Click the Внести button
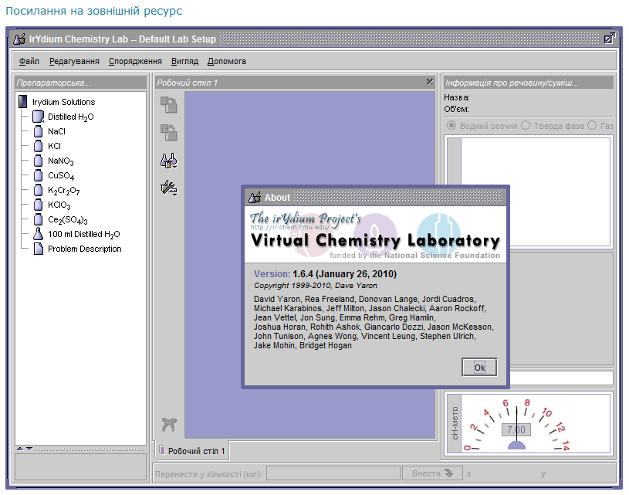The width and height of the screenshot is (629, 495). (432, 473)
